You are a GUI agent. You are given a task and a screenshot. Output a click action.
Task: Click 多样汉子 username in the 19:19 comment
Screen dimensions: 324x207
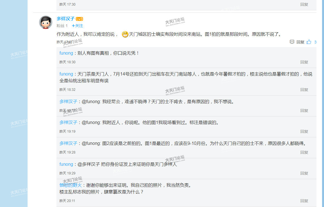(68, 122)
